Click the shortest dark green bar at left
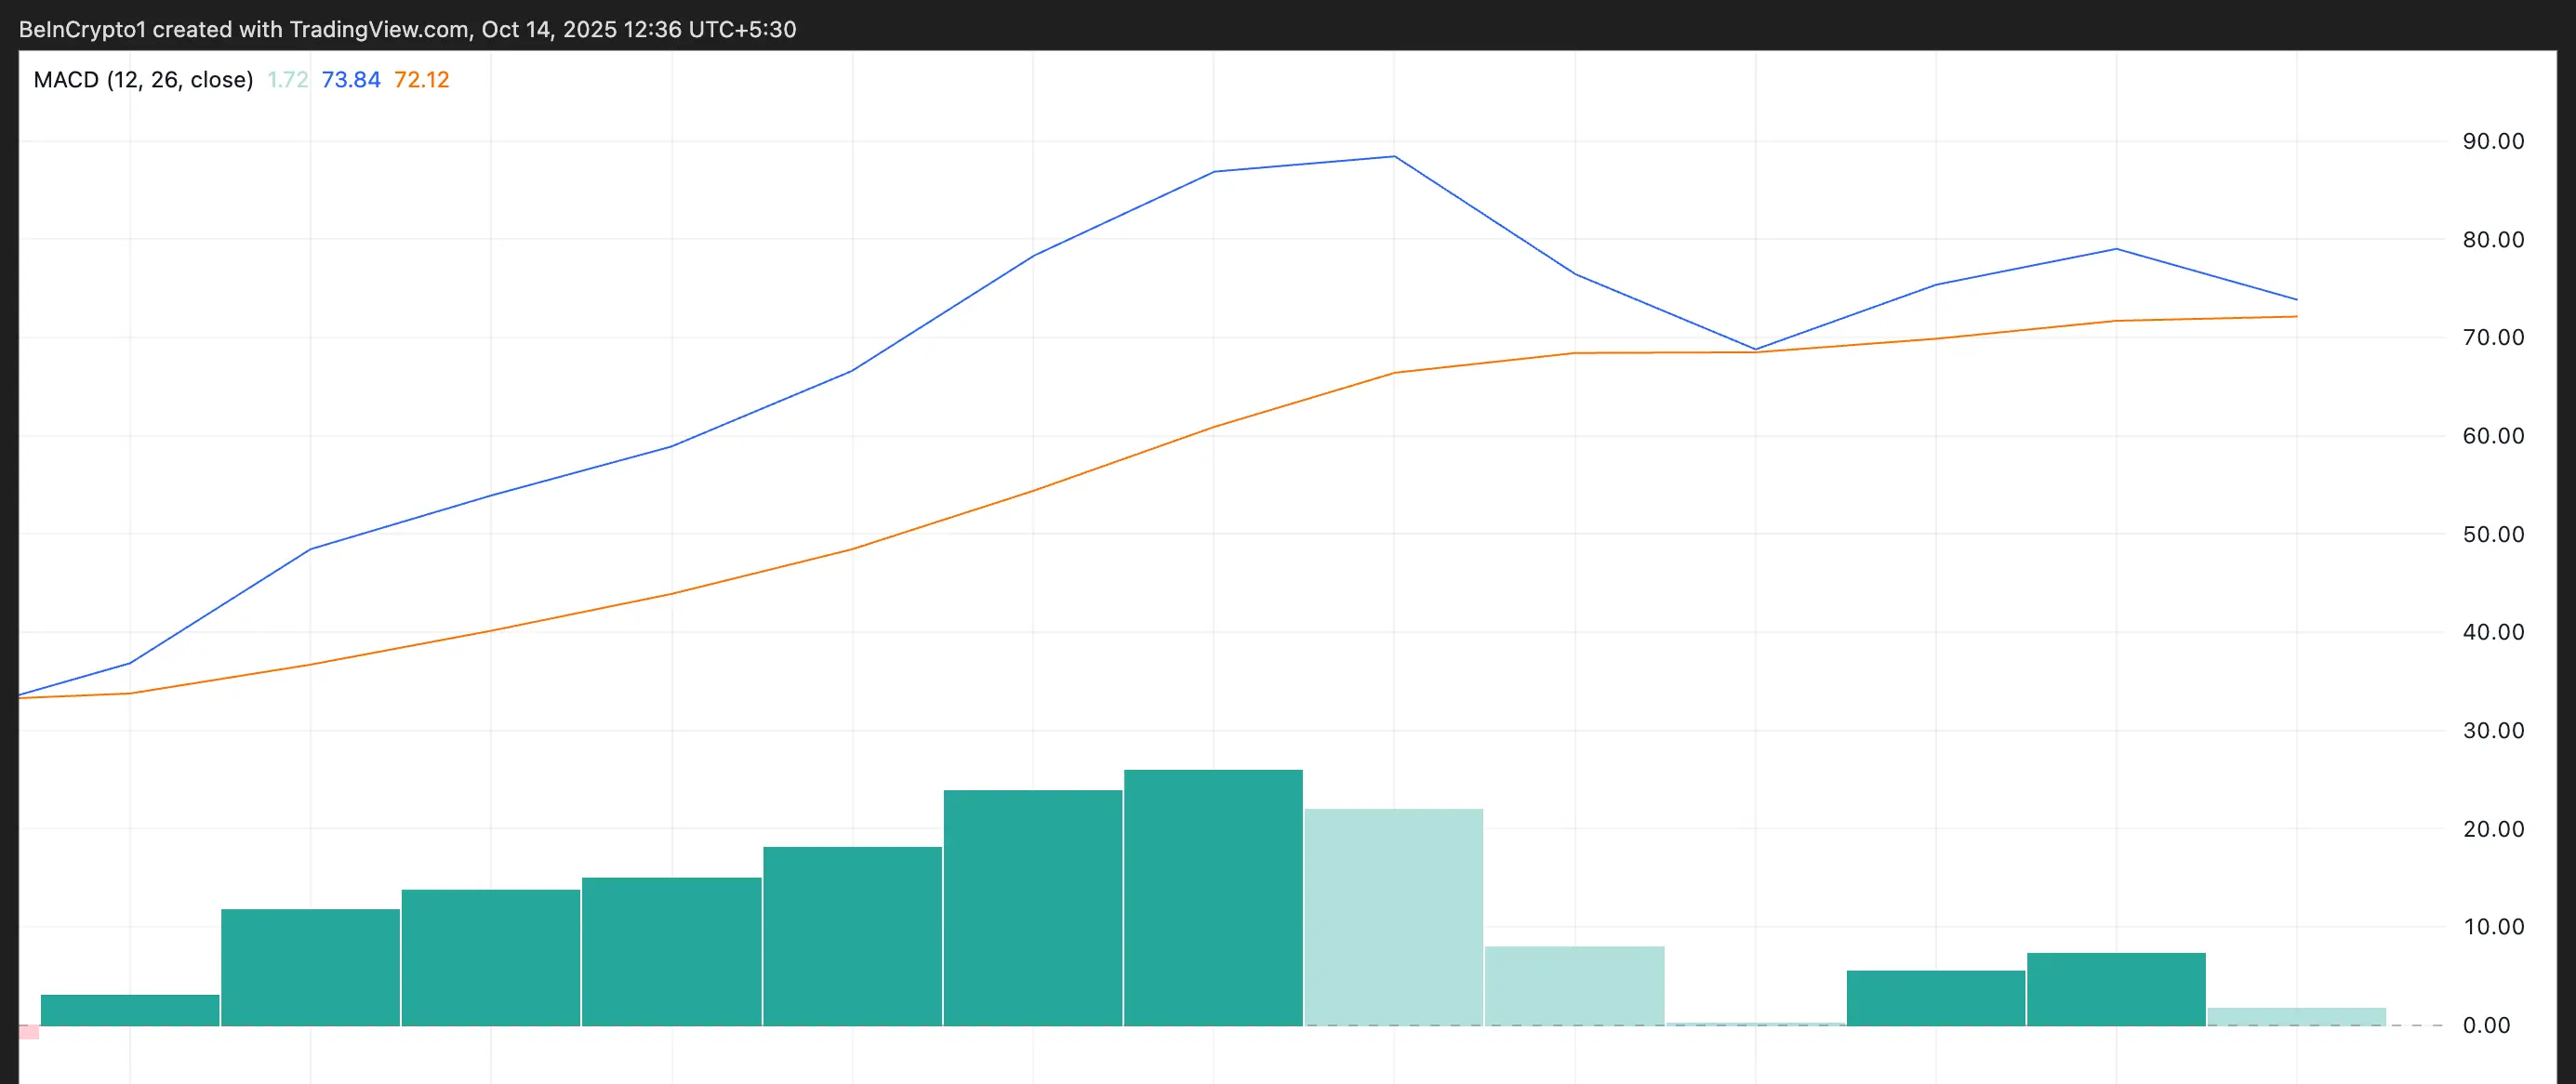This screenshot has width=2576, height=1084. coord(130,1010)
